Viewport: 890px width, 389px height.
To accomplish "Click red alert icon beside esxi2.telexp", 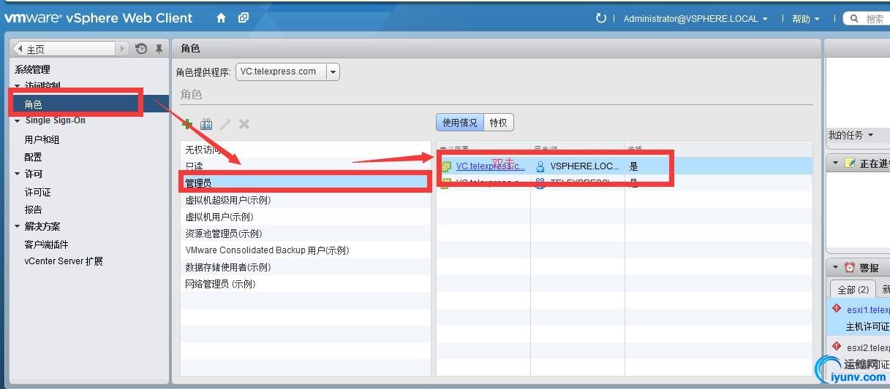I will 837,347.
